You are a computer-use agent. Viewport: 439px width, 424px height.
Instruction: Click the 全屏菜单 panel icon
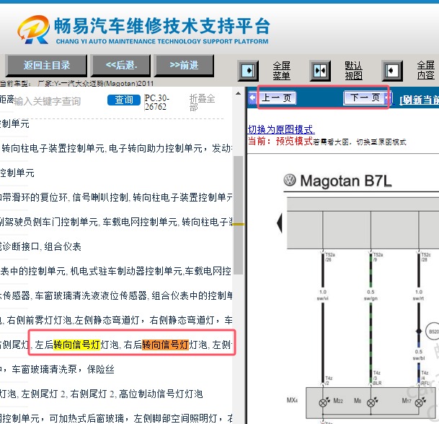tap(248, 71)
